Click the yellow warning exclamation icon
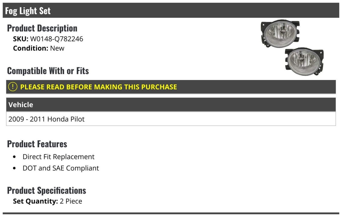Image resolution: width=342 pixels, height=217 pixels. point(13,87)
